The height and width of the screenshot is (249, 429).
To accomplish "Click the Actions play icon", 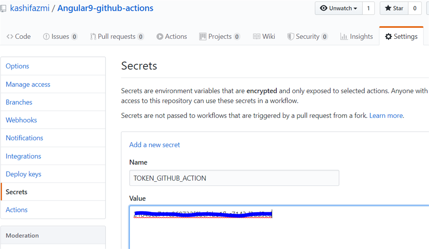I will 160,37.
